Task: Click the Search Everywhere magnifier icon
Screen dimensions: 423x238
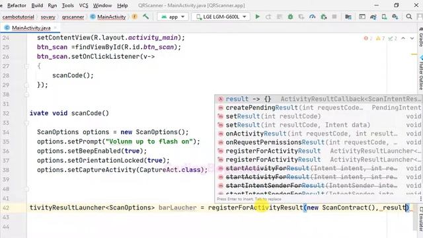Action: point(409,17)
